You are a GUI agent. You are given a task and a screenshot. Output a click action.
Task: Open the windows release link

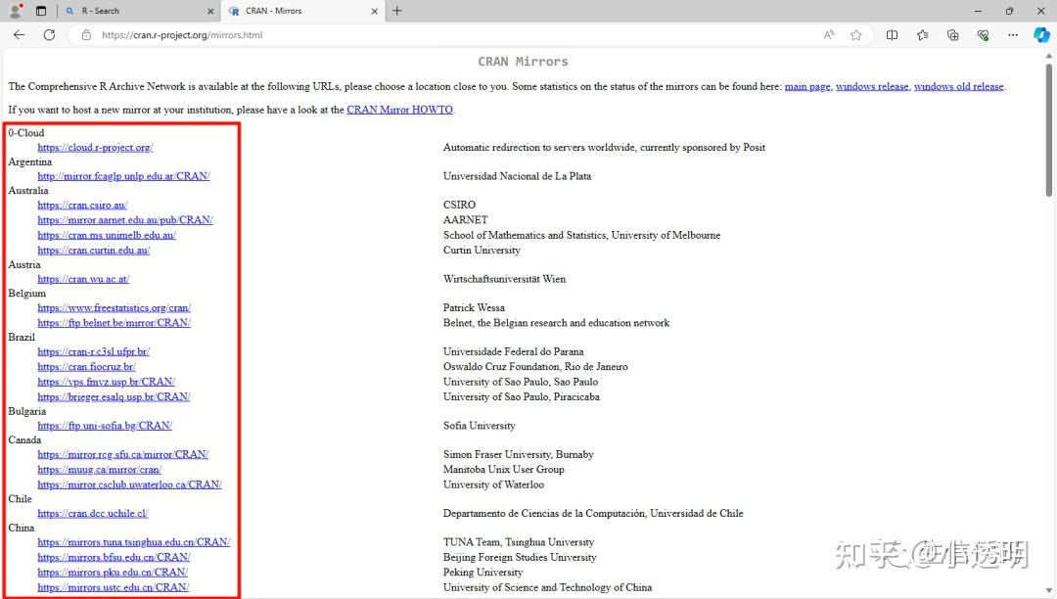(x=872, y=86)
